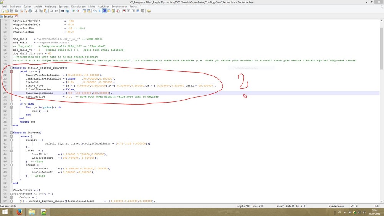Toggle synchronized horizontal scrolling
This screenshot has width=384, height=216.
click(89, 11)
